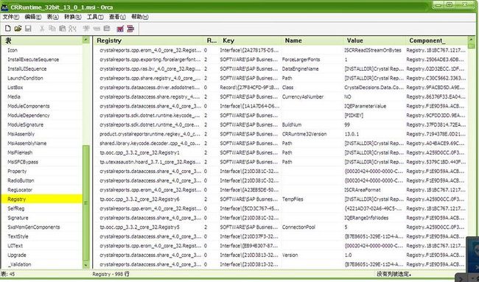Click the Save floppy disk icon
The image size is (479, 282).
point(28,29)
